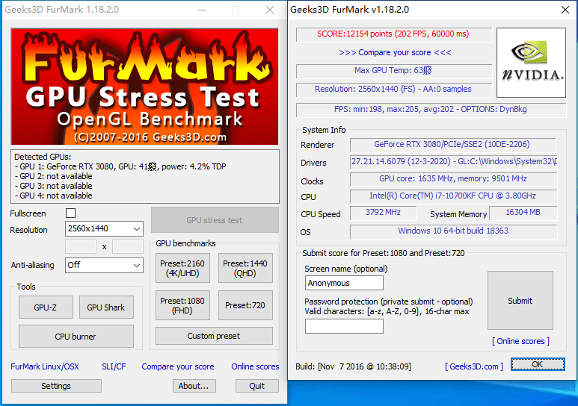Image resolution: width=578 pixels, height=406 pixels.
Task: Start the Preset:720 benchmark
Action: pyautogui.click(x=245, y=305)
